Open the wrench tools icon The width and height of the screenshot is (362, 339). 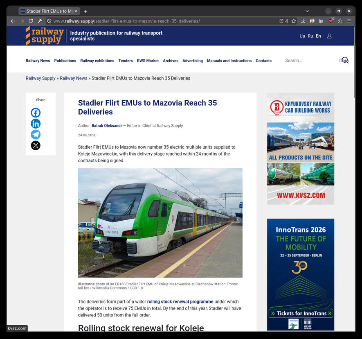(40, 21)
